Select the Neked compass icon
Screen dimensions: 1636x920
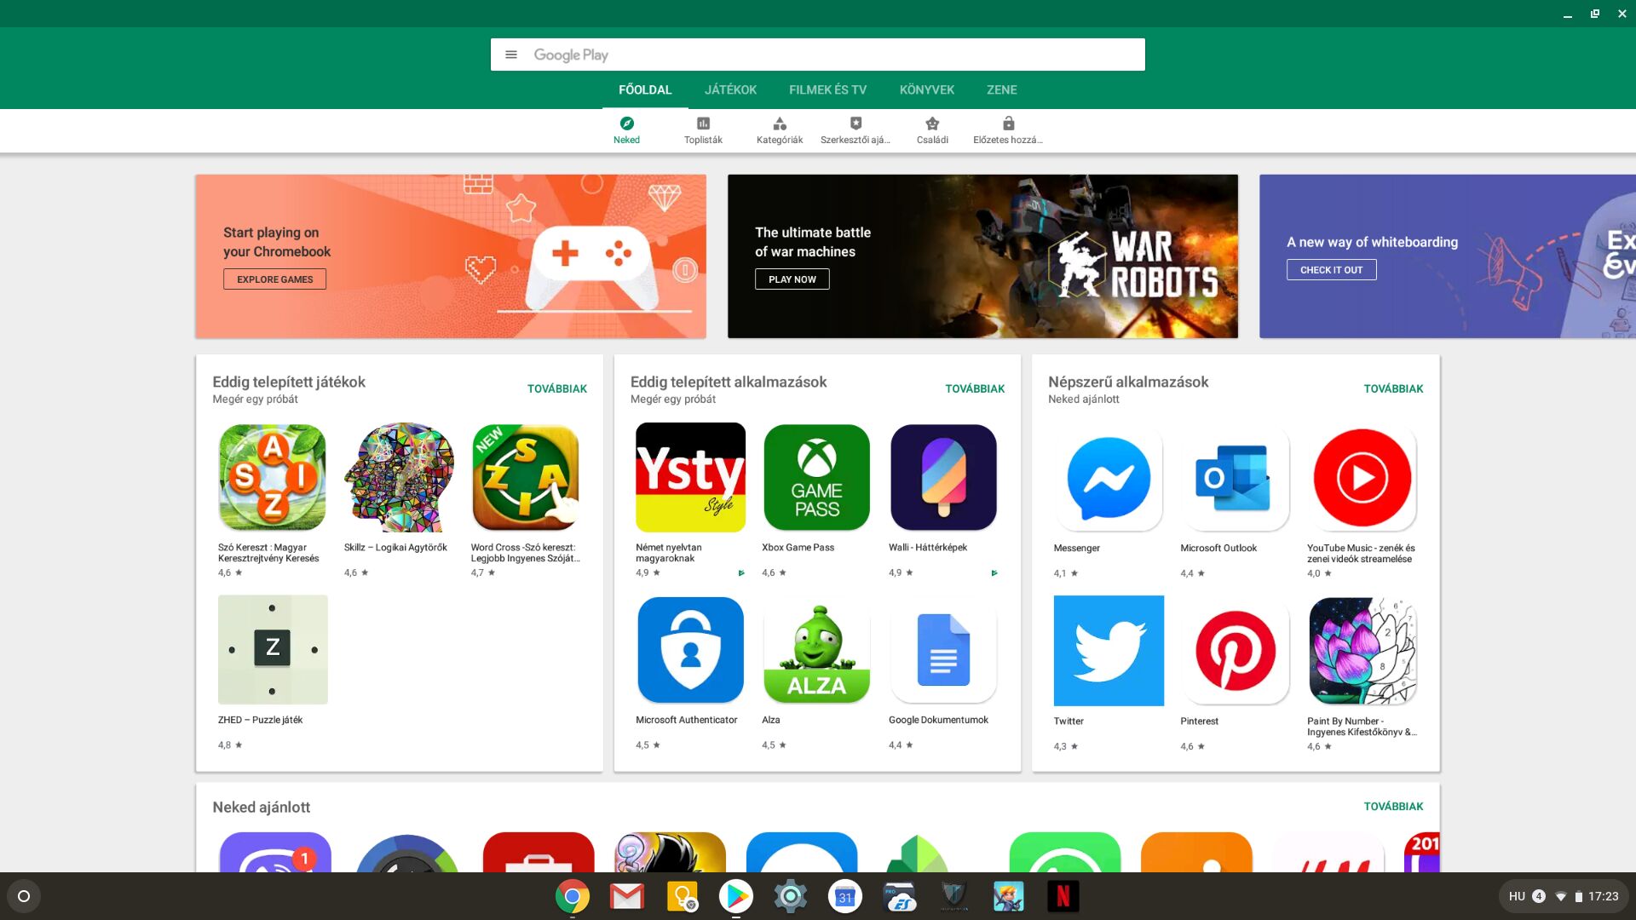(x=626, y=124)
